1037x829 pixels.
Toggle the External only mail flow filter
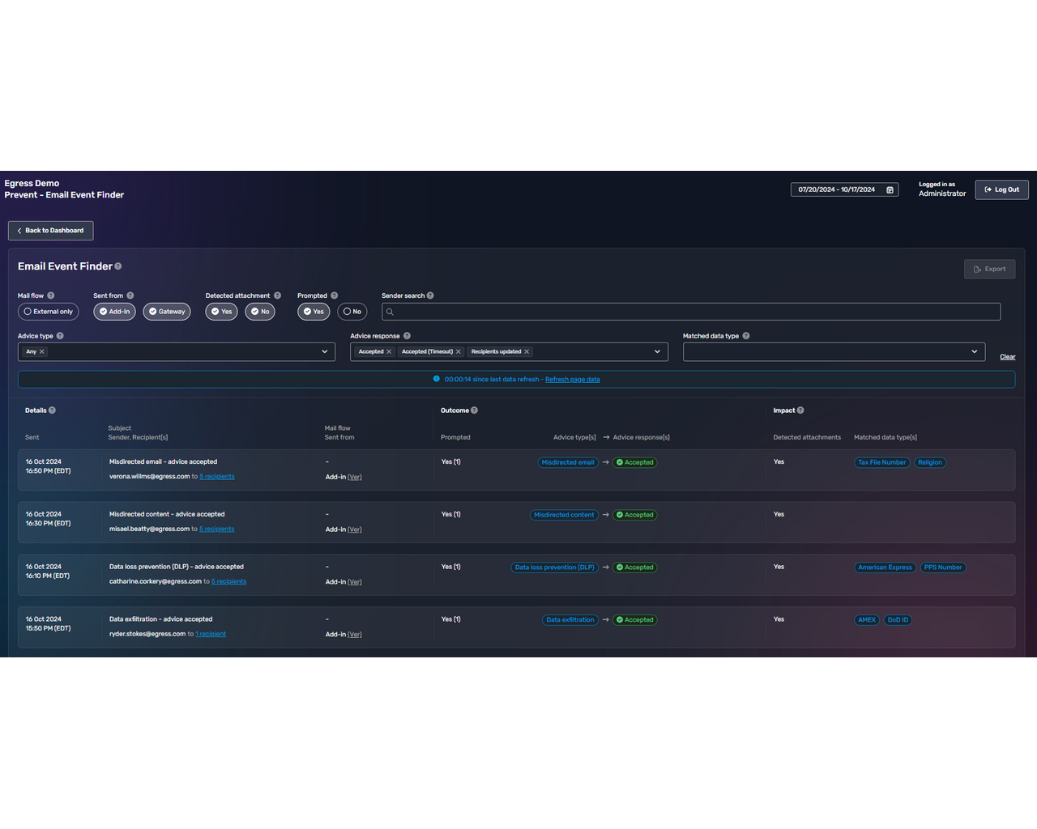point(49,312)
